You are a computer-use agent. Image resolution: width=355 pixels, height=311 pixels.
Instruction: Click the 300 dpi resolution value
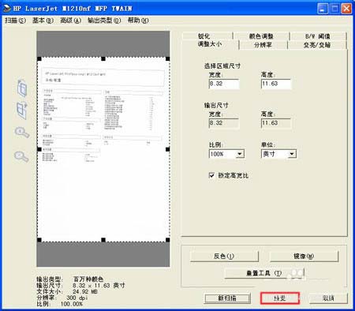(x=77, y=298)
